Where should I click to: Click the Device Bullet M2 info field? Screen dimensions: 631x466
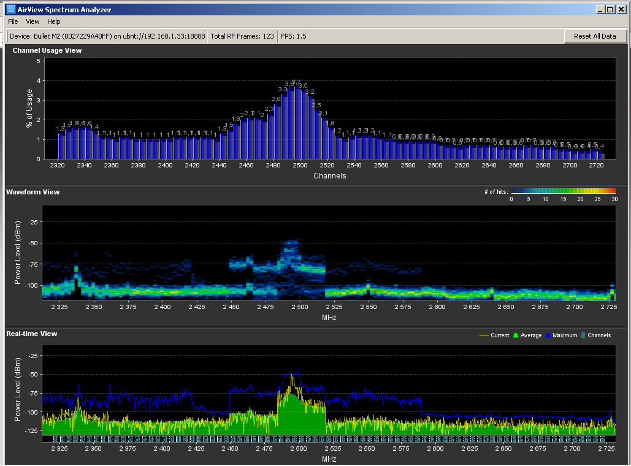coord(107,36)
